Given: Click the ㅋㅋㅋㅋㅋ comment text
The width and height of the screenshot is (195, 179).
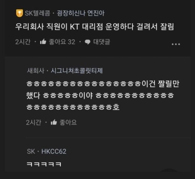Looking at the screenshot, I should coord(44,164).
